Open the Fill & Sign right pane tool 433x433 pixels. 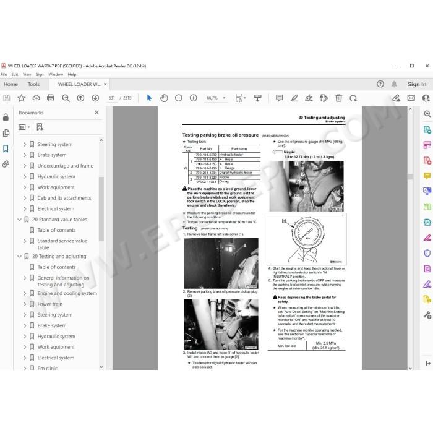pos(427,284)
